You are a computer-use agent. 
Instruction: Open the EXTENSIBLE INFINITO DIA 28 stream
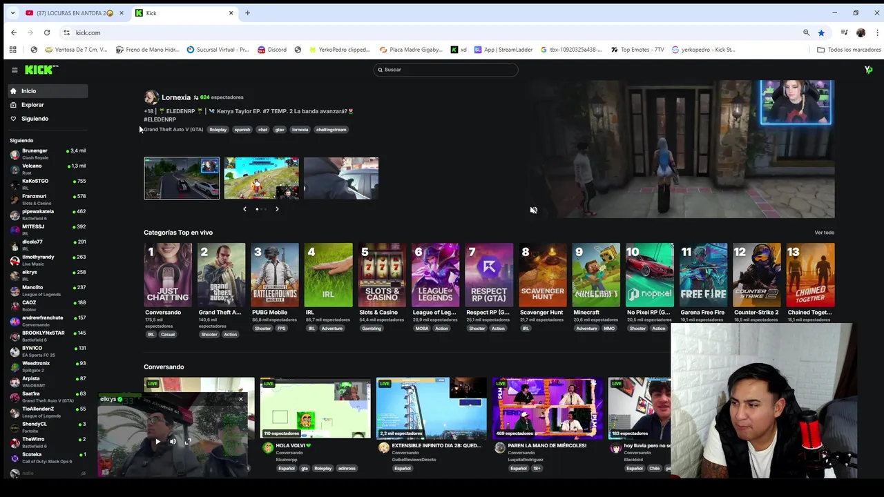pyautogui.click(x=431, y=408)
